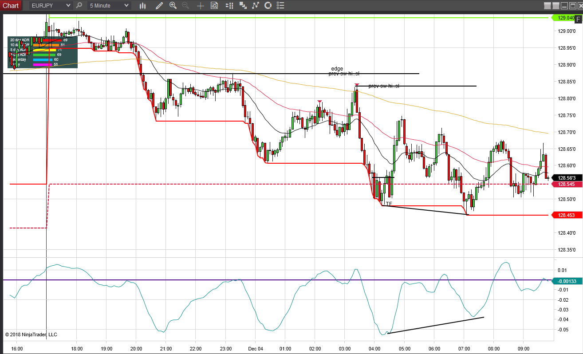The image size is (583, 354).
Task: Open the 5 Minute interval dropdown
Action: (x=109, y=5)
